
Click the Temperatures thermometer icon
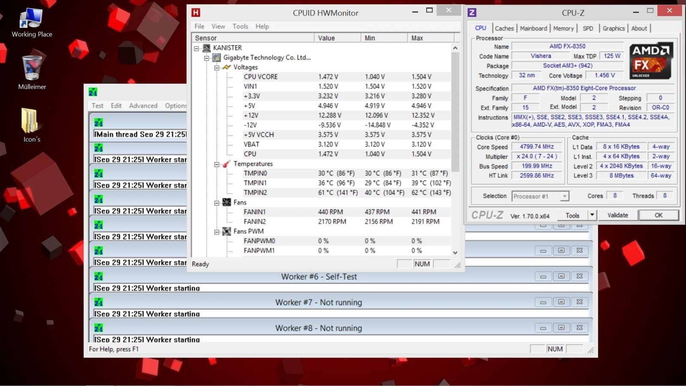tap(227, 164)
